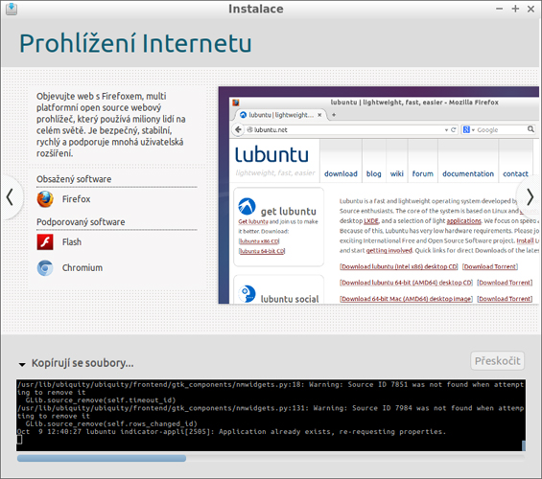Click the search magnifier in Firefox screenshot
This screenshot has height=479, width=542.
tap(530, 129)
